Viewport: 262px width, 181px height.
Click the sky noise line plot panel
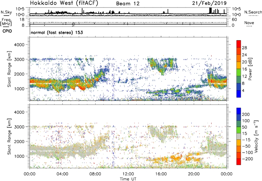(128, 12)
